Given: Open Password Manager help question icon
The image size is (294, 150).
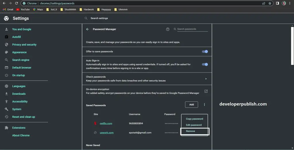Looking at the screenshot, I should click(x=168, y=29).
